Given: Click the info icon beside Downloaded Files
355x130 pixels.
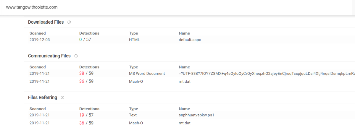Looking at the screenshot, I should 69,22.
